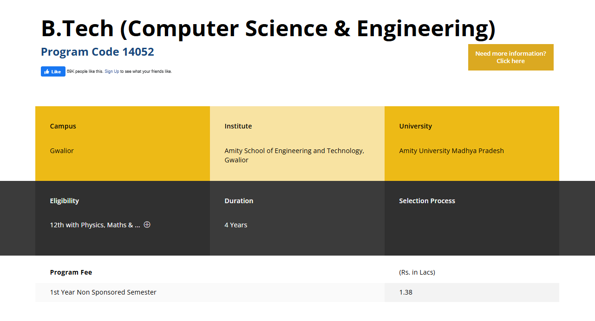Click the Program Code 14052 text

(x=97, y=51)
